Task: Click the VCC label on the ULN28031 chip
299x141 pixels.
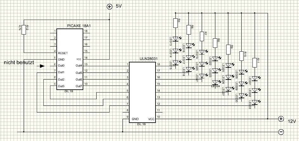Action: coord(151,119)
